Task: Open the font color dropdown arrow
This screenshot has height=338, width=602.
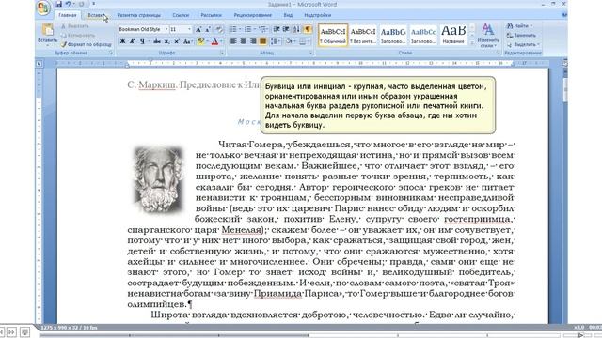Action: [222, 41]
